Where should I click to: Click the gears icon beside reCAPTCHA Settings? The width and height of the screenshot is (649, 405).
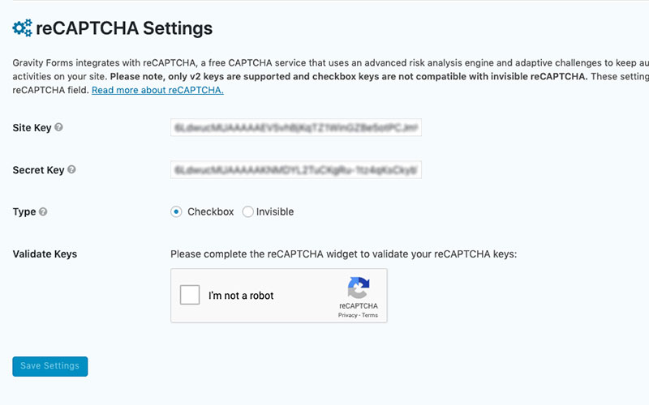[22, 28]
